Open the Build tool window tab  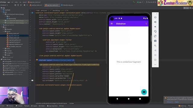click(x=27, y=106)
